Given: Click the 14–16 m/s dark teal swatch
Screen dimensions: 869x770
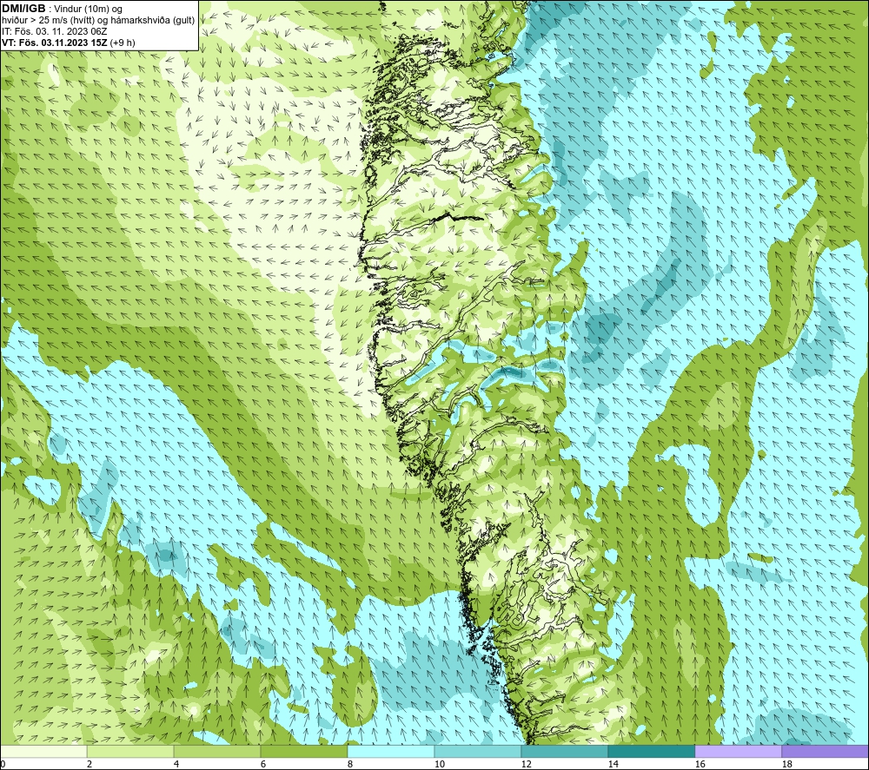Looking at the screenshot, I should pos(652,751).
